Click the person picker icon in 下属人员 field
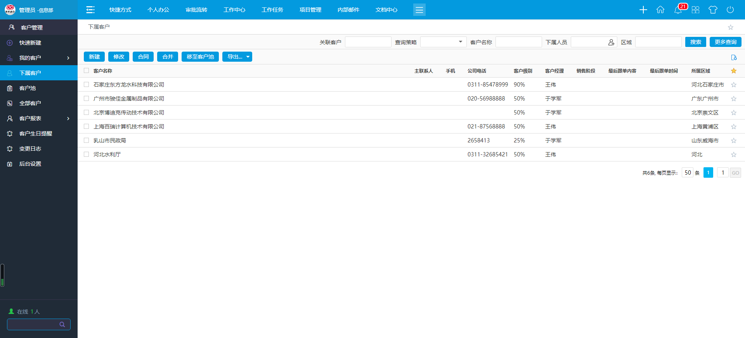The image size is (745, 338). (611, 42)
